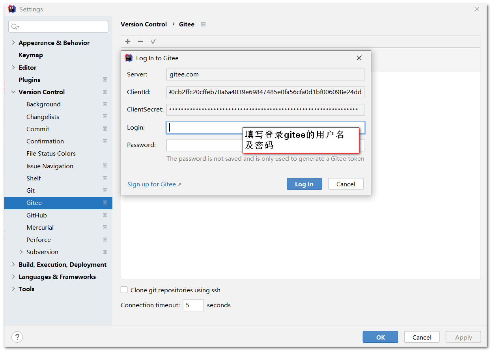
Task: Focus the Login username field
Action: tap(265, 128)
